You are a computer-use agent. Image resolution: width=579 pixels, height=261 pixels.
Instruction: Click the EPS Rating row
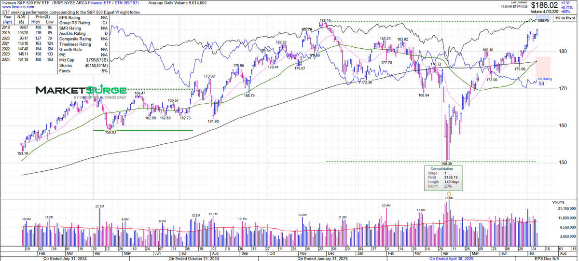[x=83, y=17]
